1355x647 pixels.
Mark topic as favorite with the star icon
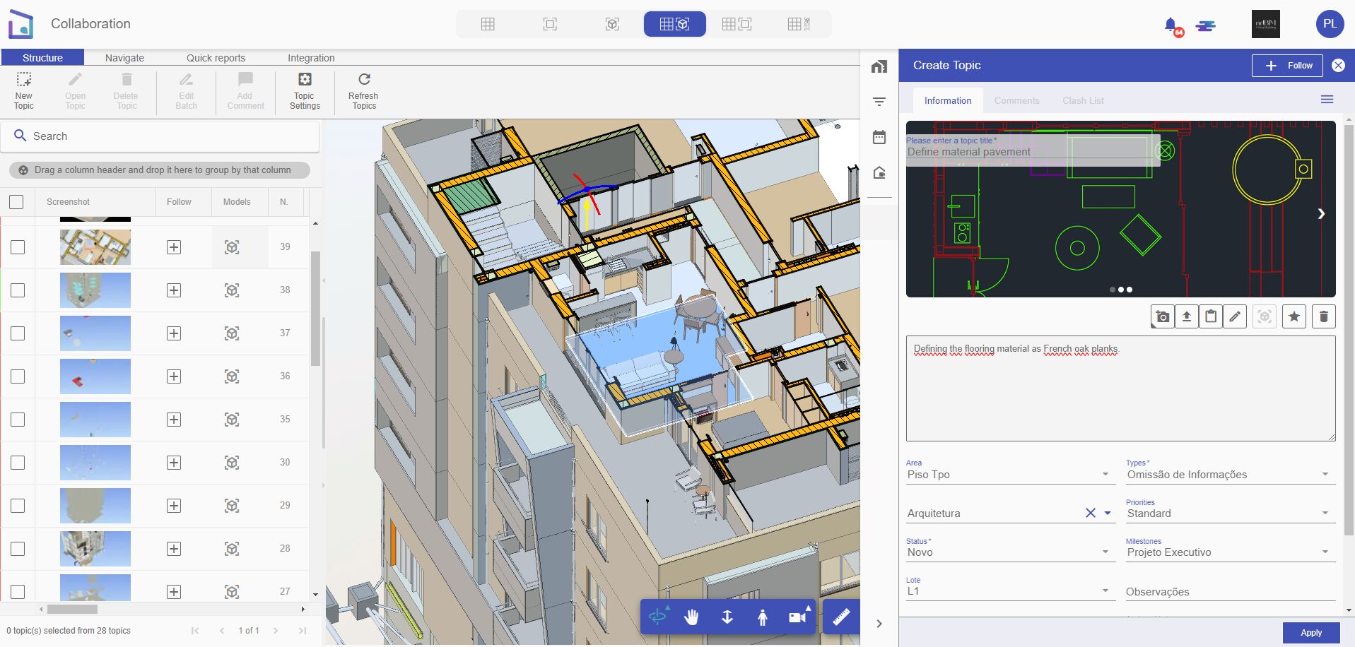pyautogui.click(x=1294, y=316)
